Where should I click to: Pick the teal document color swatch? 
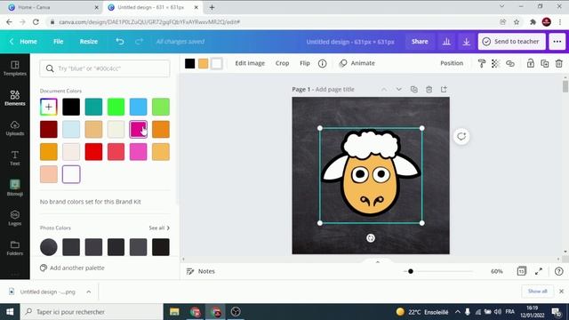tap(93, 107)
